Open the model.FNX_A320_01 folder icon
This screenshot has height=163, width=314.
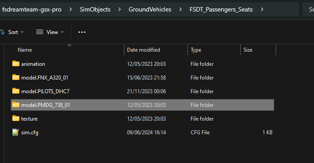16,77
